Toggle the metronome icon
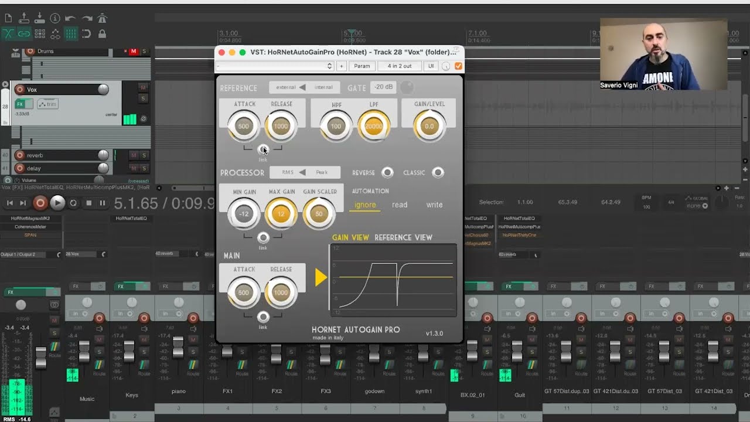Image resolution: width=750 pixels, height=422 pixels. click(103, 18)
